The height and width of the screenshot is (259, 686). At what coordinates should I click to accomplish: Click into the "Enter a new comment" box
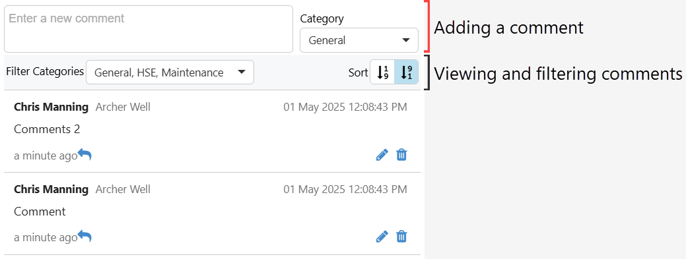point(149,29)
